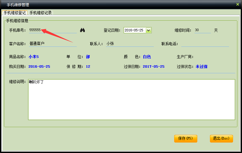Click the color value 白色
The image size is (242, 153).
coord(147,57)
